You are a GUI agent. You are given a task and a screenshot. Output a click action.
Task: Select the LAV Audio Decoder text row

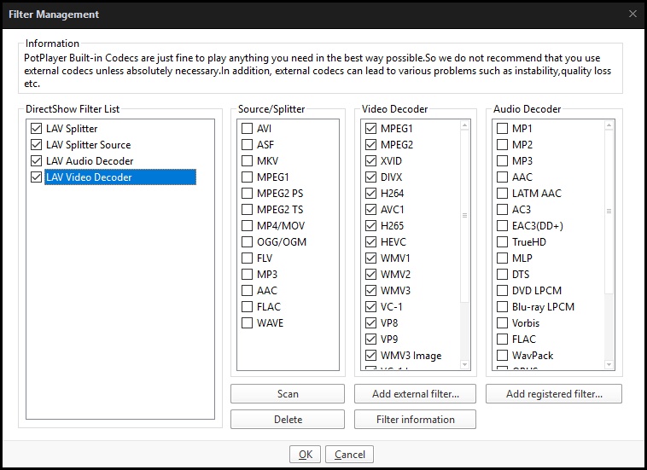pos(90,160)
